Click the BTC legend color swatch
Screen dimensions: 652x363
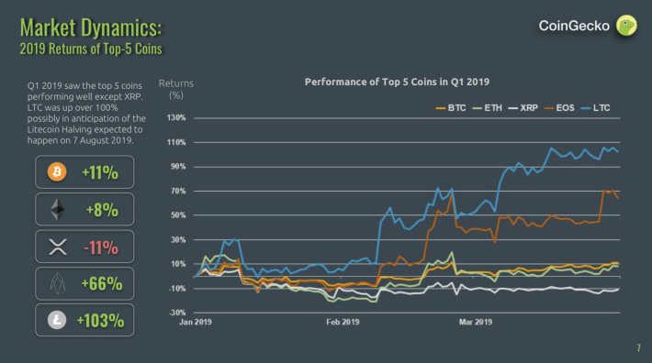coord(441,108)
